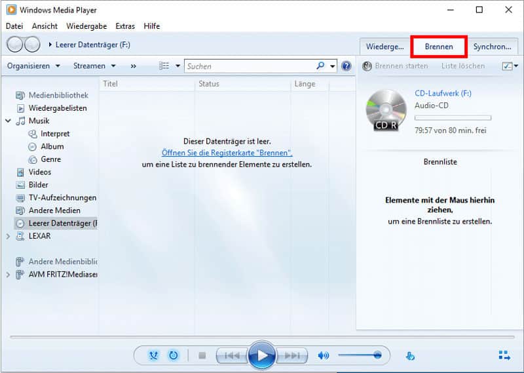Click the Interpret icon
Image resolution: width=524 pixels, height=373 pixels.
pos(32,134)
